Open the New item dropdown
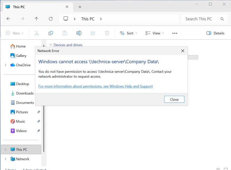231x170 pixels. (15, 33)
